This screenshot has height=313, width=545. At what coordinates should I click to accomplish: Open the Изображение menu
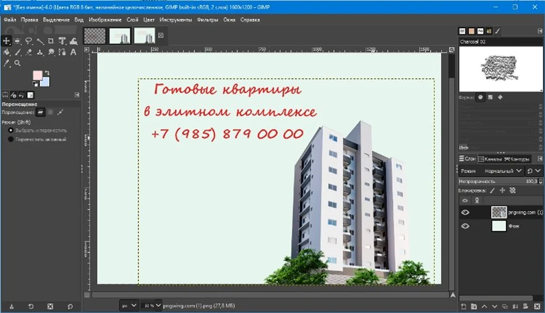105,20
